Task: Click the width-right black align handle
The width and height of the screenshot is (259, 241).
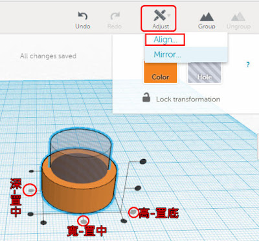Action: pos(124,221)
